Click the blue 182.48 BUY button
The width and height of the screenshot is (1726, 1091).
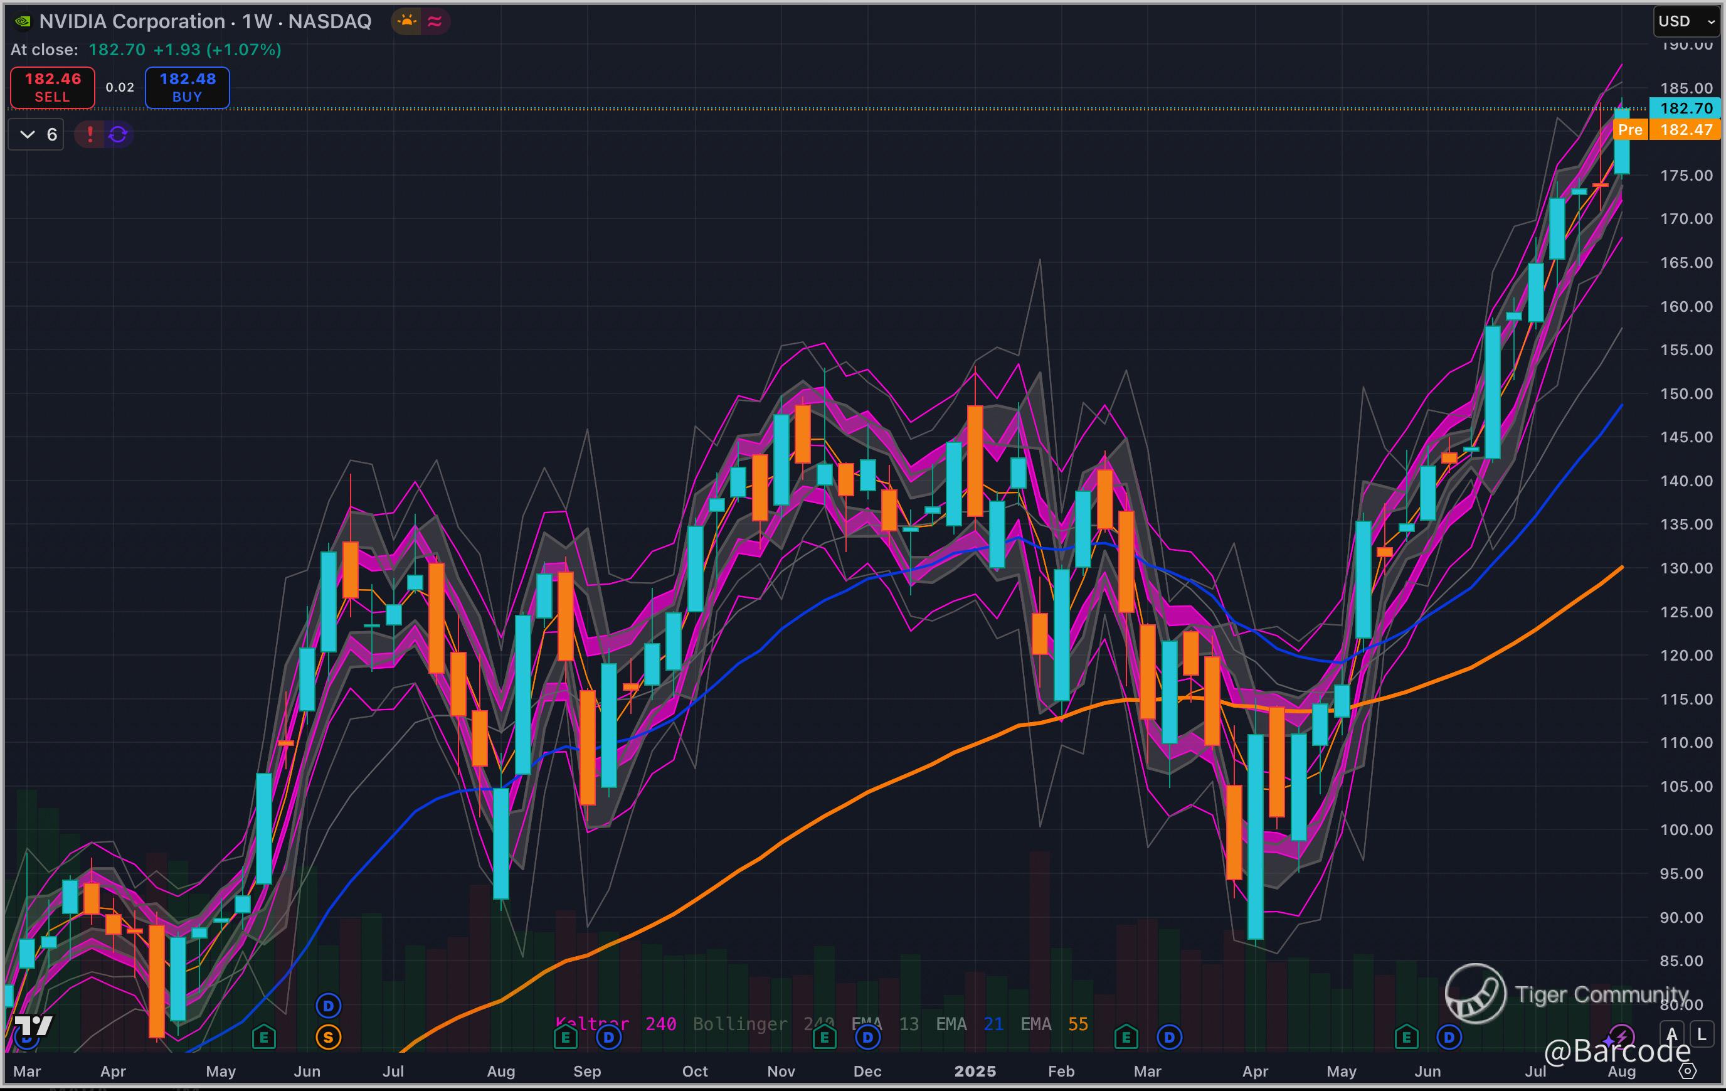(x=187, y=87)
